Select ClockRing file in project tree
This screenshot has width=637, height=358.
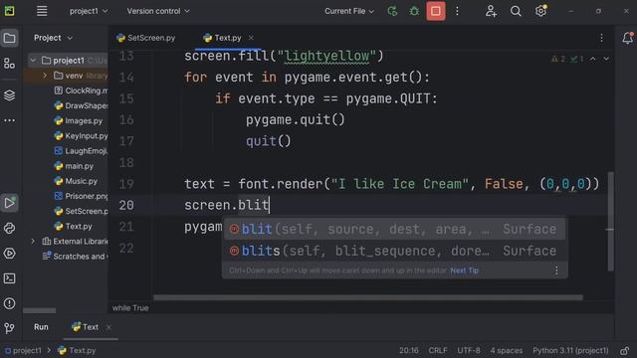pyautogui.click(x=81, y=90)
